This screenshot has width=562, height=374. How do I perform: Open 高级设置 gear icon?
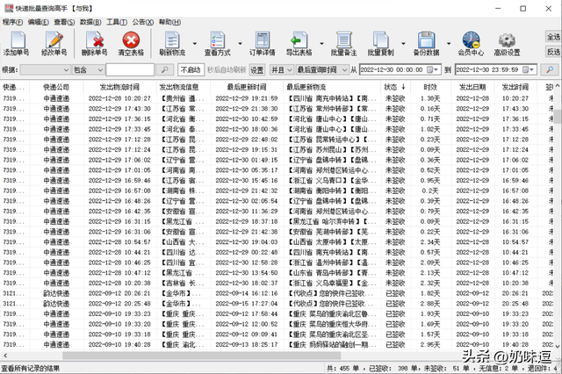[x=507, y=40]
